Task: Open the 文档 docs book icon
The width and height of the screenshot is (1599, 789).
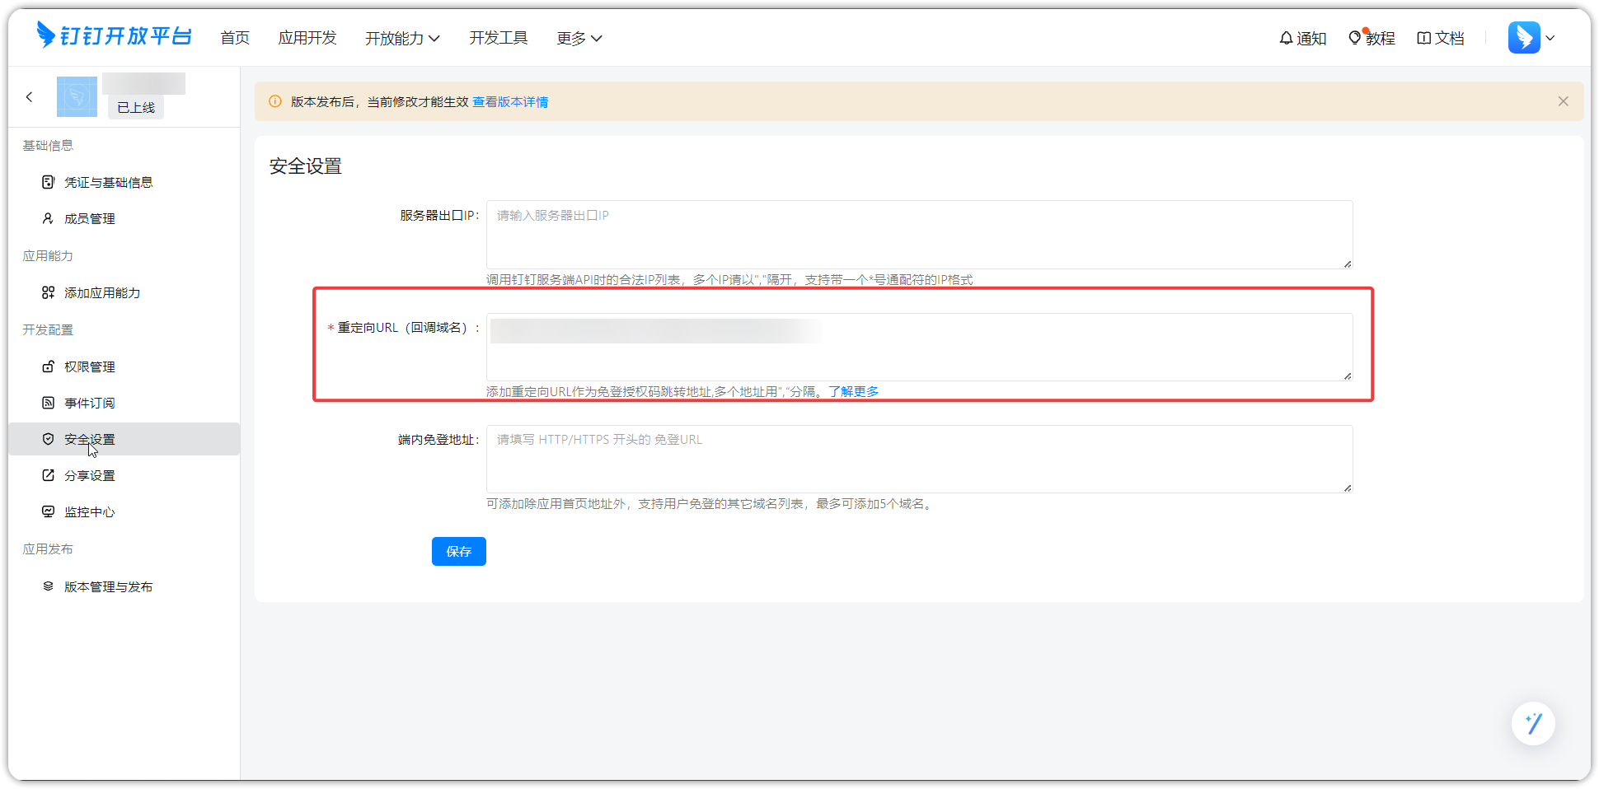Action: (x=1423, y=38)
